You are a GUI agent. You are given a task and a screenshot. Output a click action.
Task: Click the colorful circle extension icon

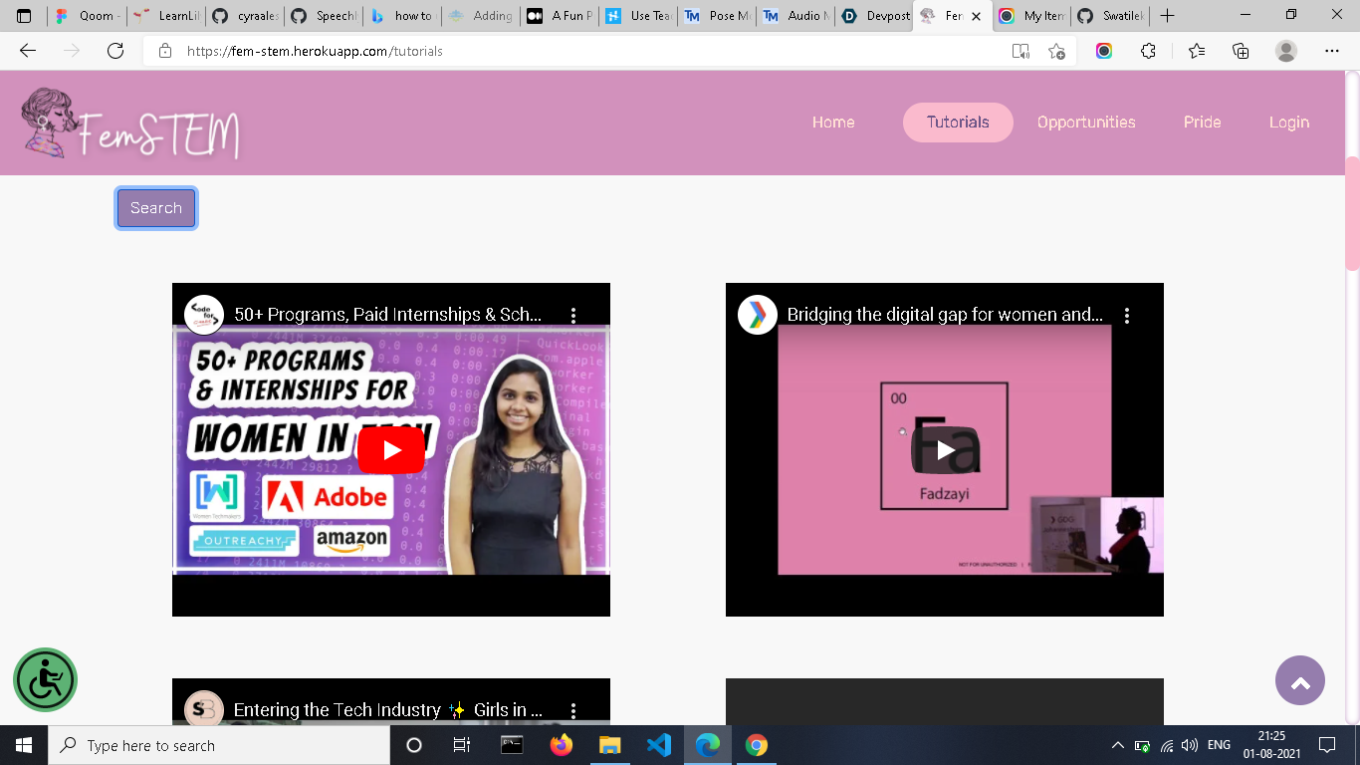[1104, 51]
